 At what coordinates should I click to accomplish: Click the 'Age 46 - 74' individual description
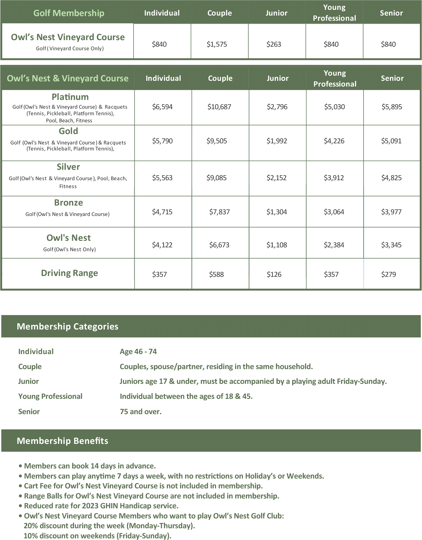click(x=138, y=351)
